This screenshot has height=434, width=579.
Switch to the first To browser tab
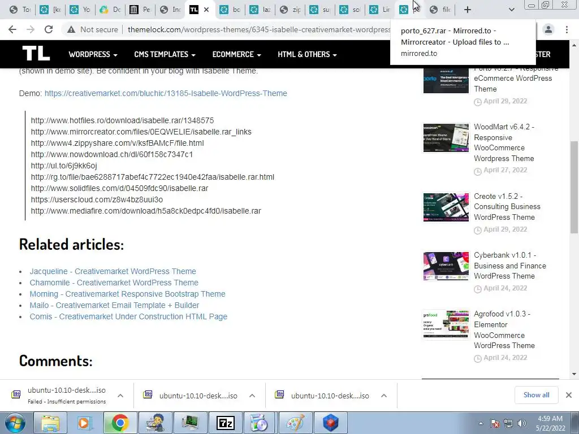click(20, 10)
